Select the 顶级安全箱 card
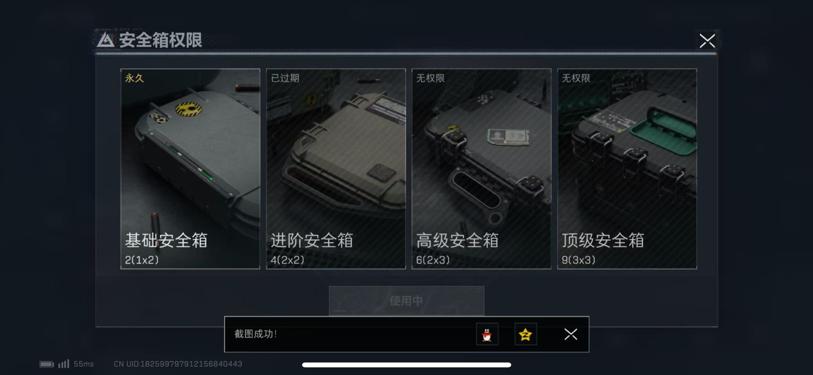This screenshot has width=813, height=375. (x=627, y=169)
